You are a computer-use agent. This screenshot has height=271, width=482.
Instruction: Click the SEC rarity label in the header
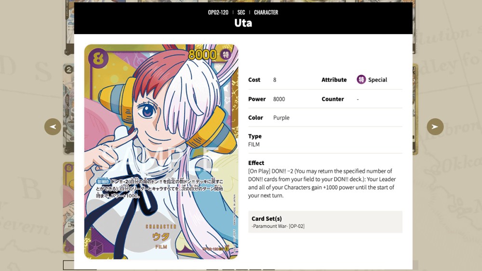(x=241, y=13)
